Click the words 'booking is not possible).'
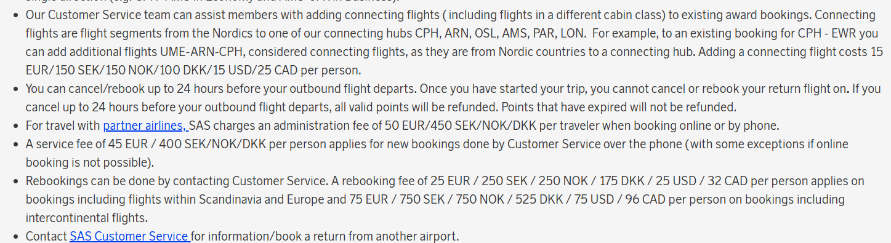 89,162
